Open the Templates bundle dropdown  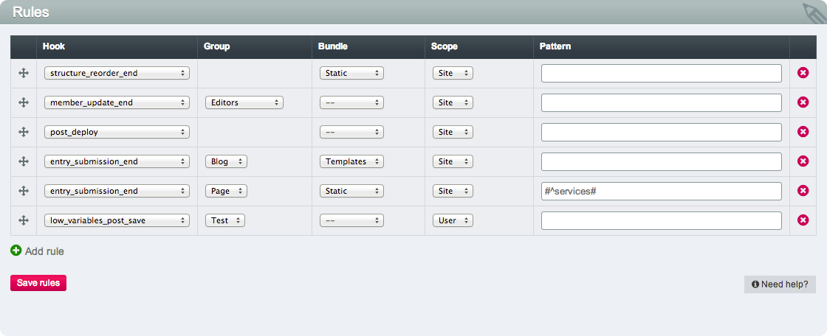pyautogui.click(x=351, y=161)
